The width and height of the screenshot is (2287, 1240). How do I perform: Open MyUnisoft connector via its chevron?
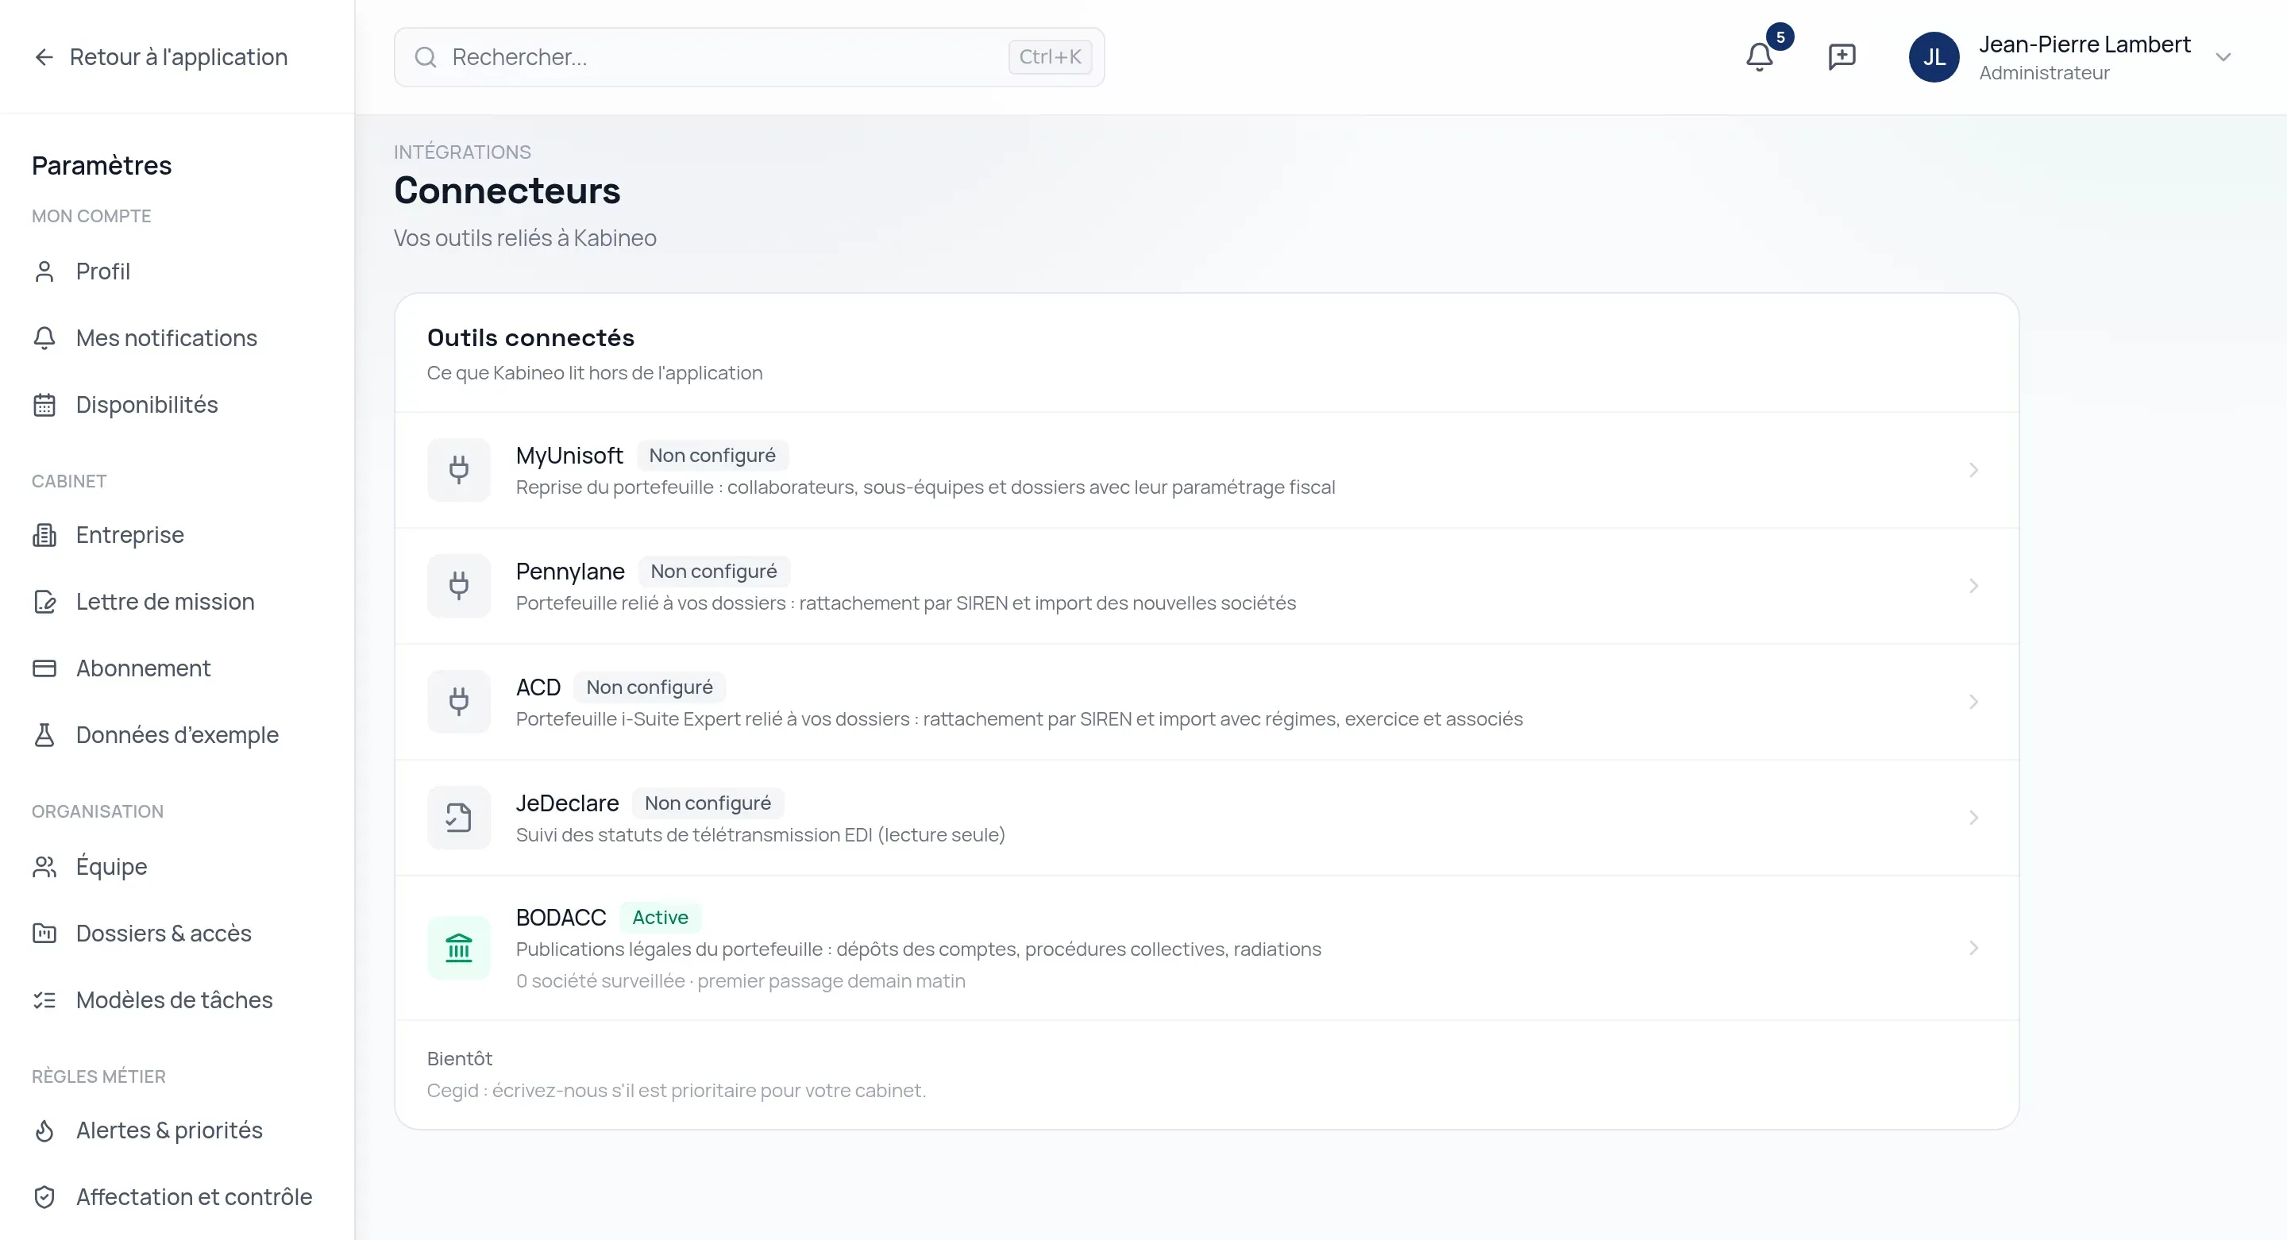pos(1973,469)
